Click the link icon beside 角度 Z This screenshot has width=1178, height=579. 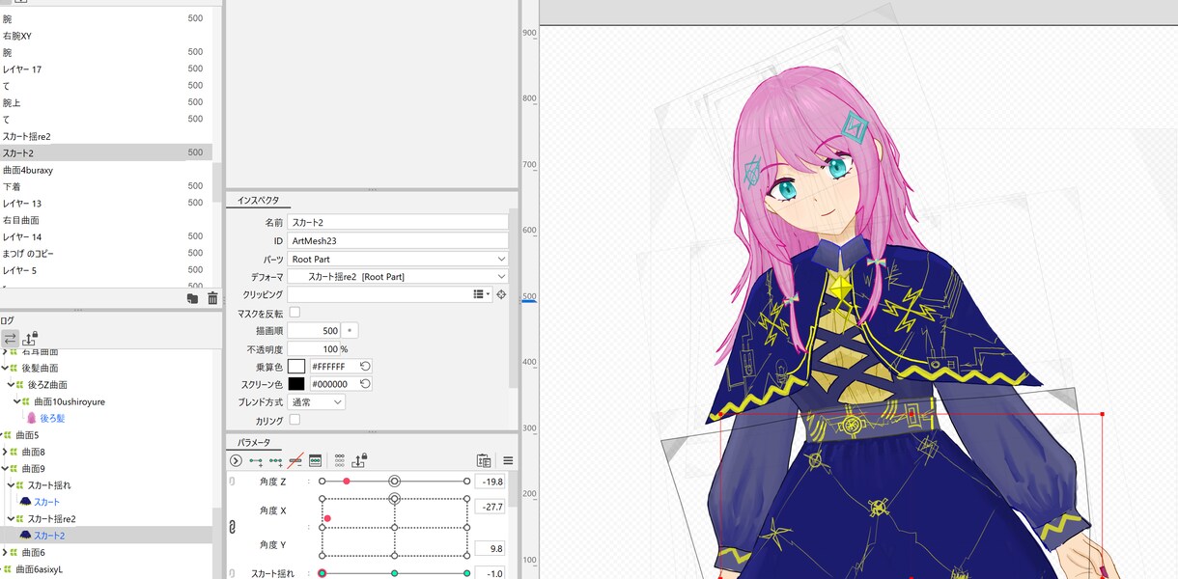click(x=232, y=481)
